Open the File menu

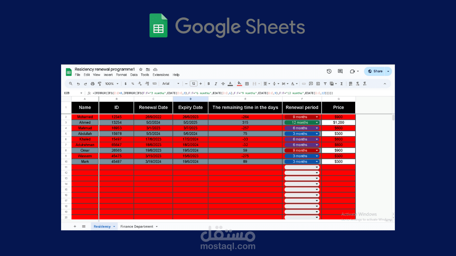pyautogui.click(x=77, y=75)
